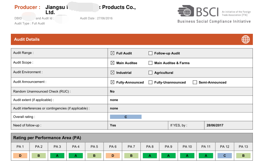Click the PA 1 orange D rating

[x=20, y=156]
